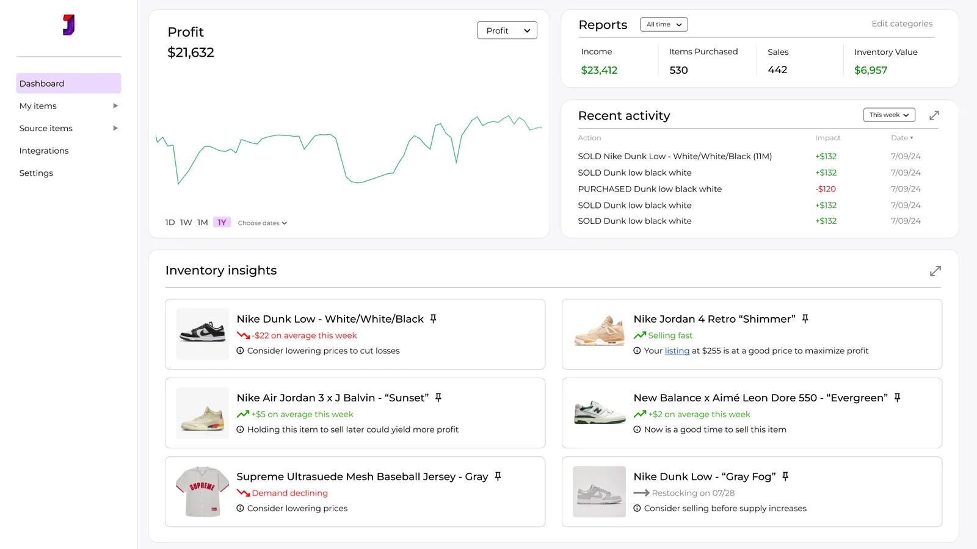Screen dimensions: 977x549
Task: Pin the New Balance Evergreen 550 item
Action: [x=897, y=397]
